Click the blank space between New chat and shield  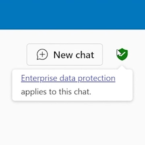click(110, 54)
